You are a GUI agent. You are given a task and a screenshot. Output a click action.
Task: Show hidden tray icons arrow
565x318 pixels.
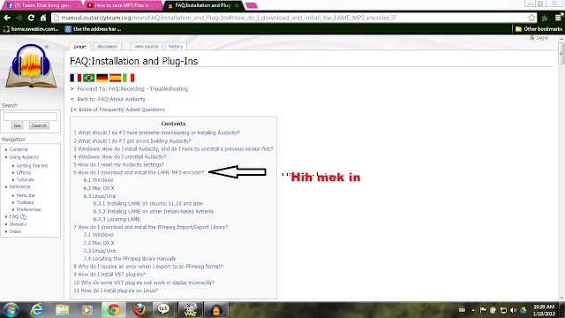click(473, 310)
